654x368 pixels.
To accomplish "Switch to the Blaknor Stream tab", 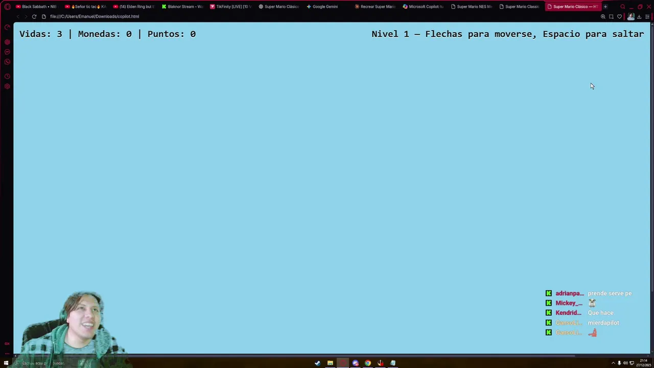I will click(182, 7).
